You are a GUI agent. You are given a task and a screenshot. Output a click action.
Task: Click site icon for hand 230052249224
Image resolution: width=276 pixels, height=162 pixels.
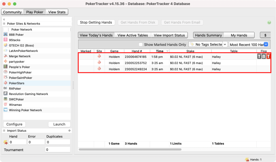pos(99,69)
